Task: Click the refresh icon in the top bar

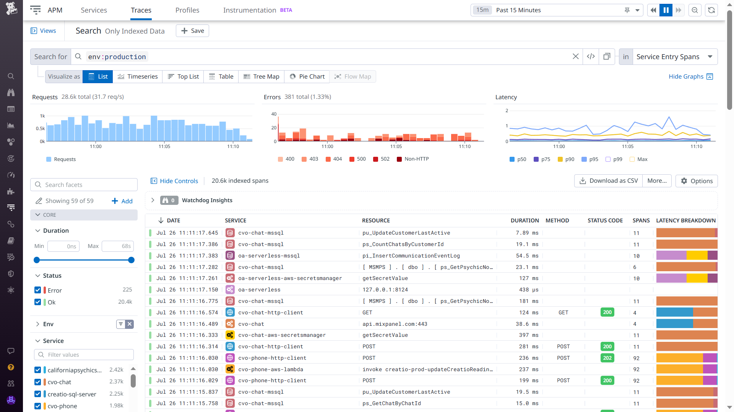Action: pos(711,10)
